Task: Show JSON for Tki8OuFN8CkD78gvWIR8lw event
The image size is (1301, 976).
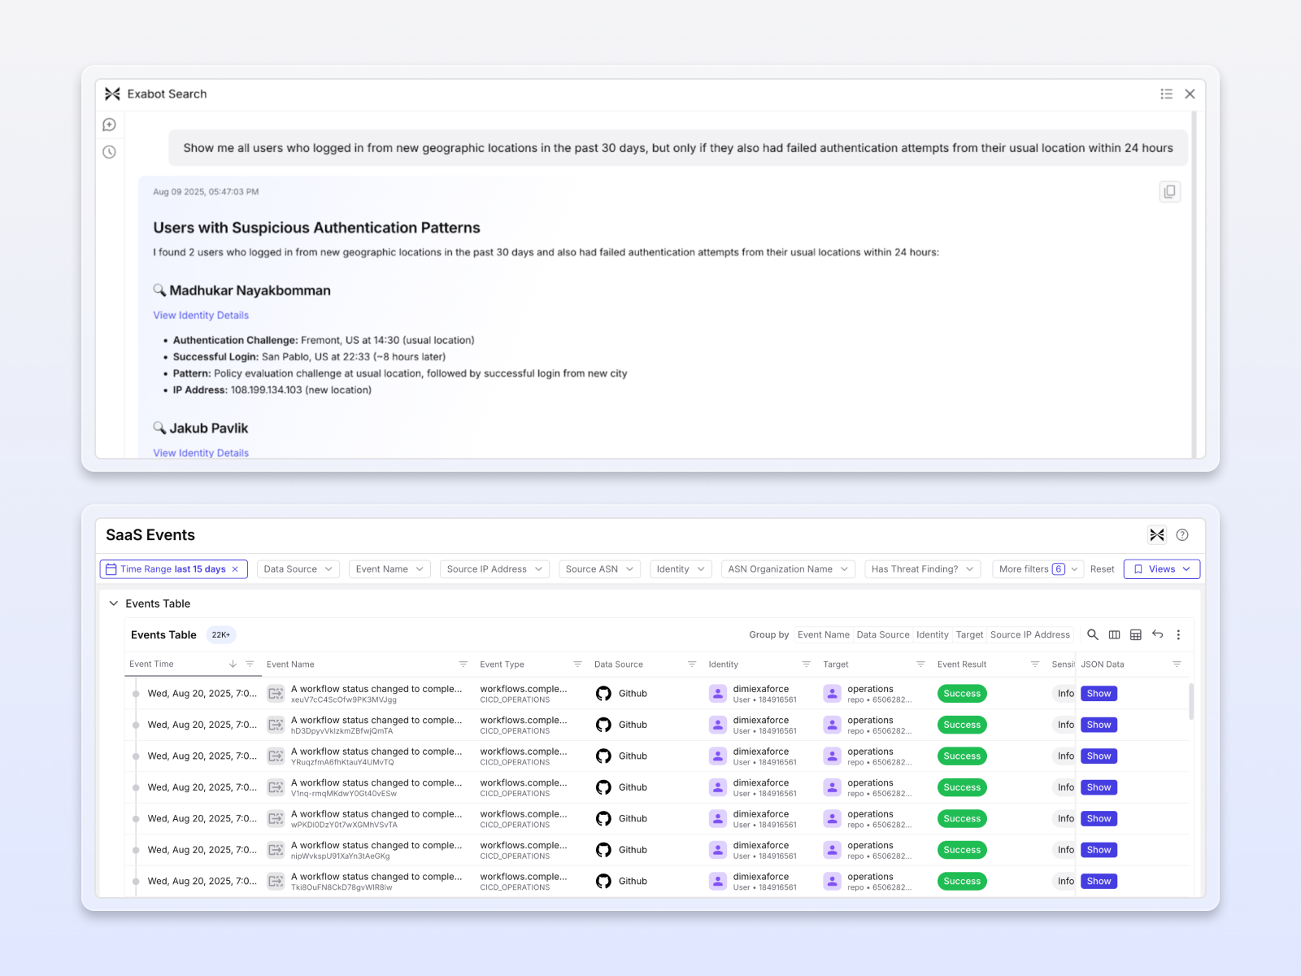Action: (1099, 882)
